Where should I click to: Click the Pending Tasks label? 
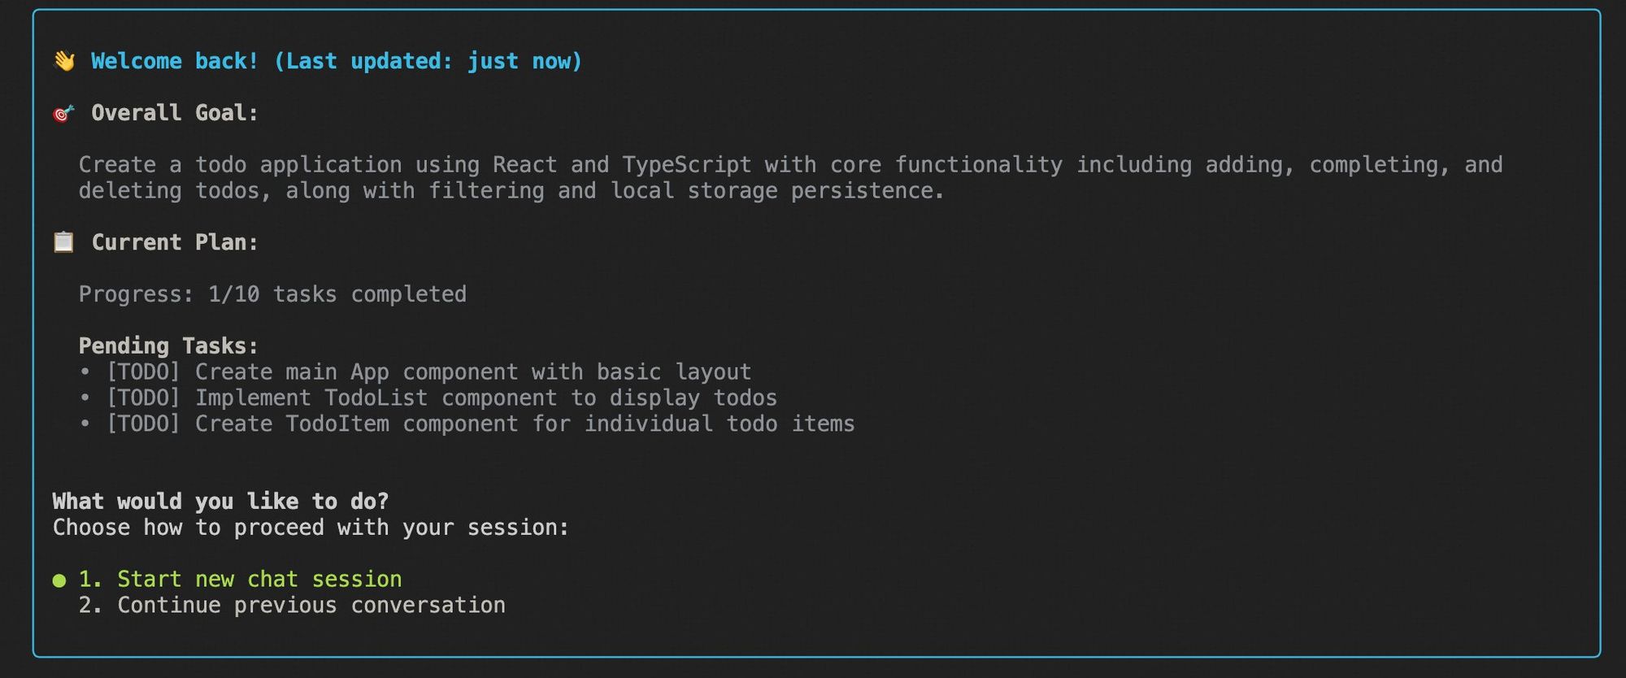point(168,346)
